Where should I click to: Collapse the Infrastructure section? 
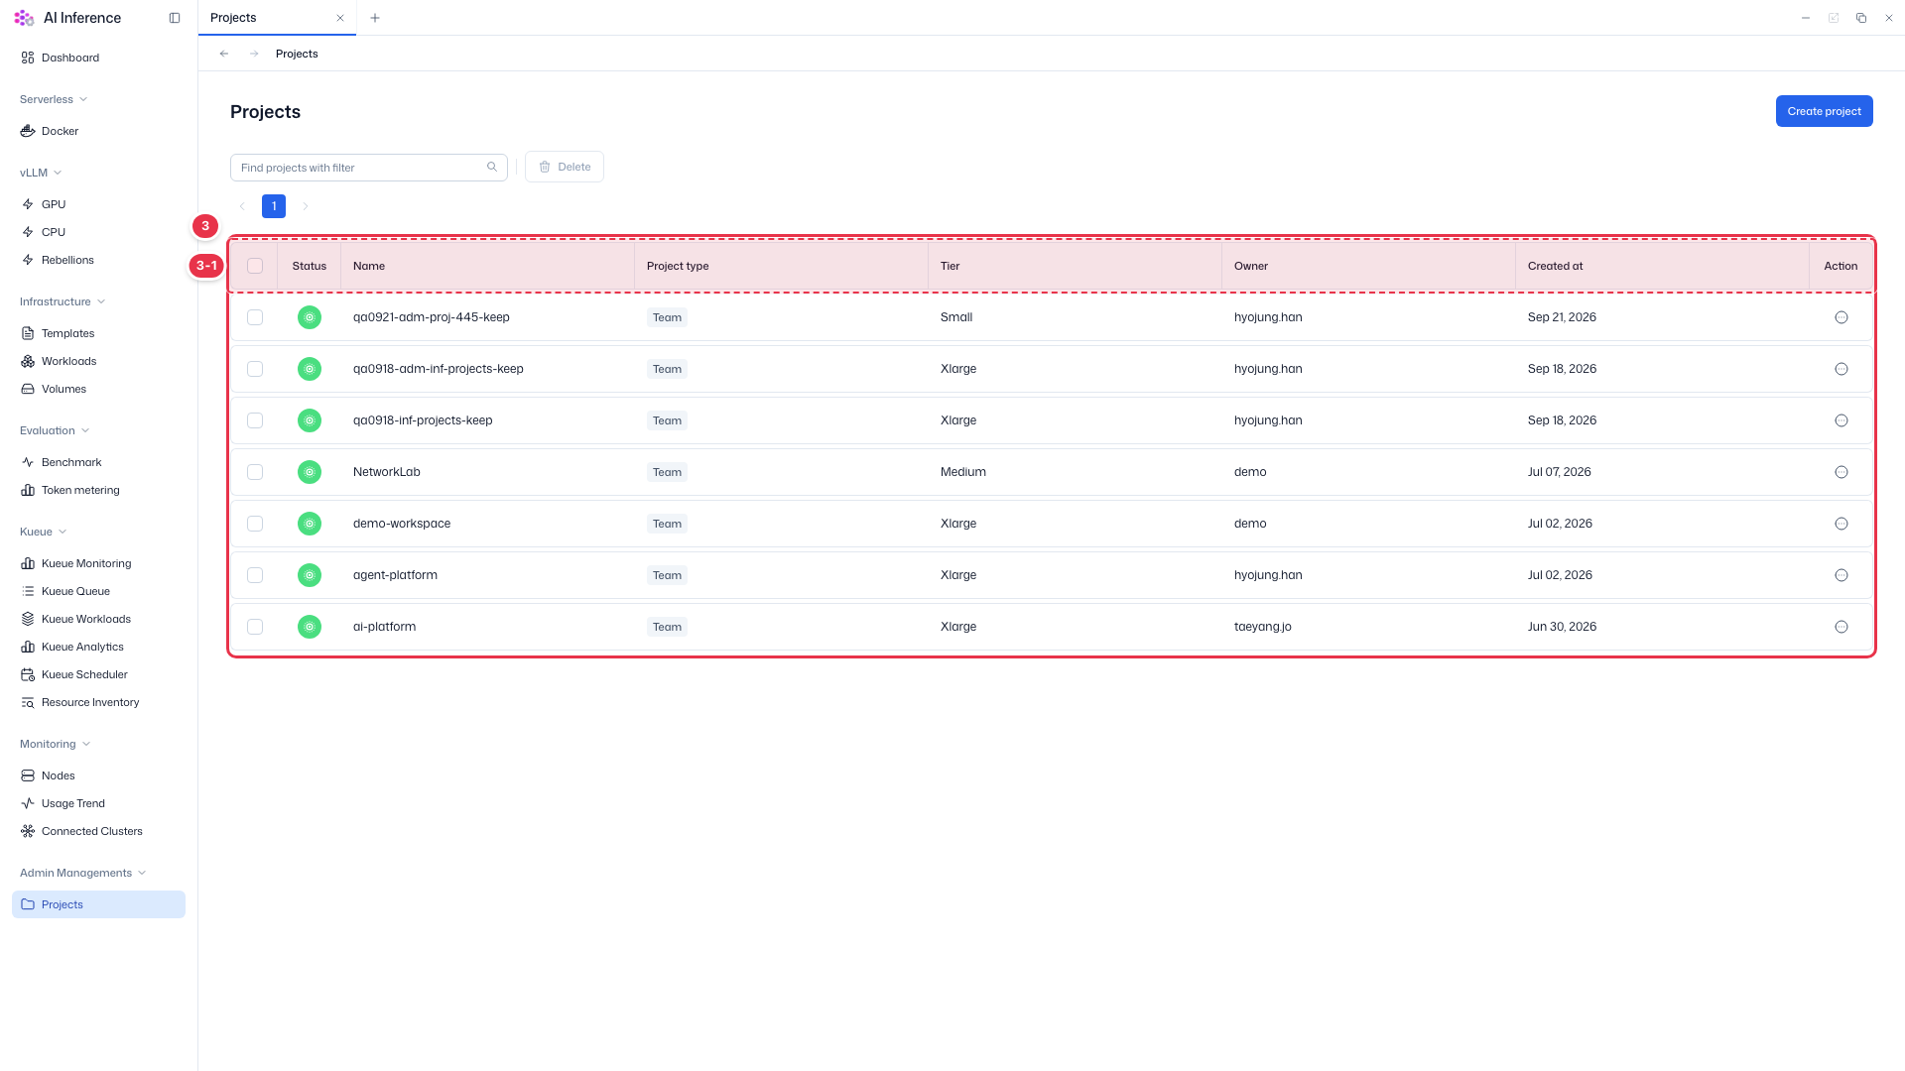[63, 301]
